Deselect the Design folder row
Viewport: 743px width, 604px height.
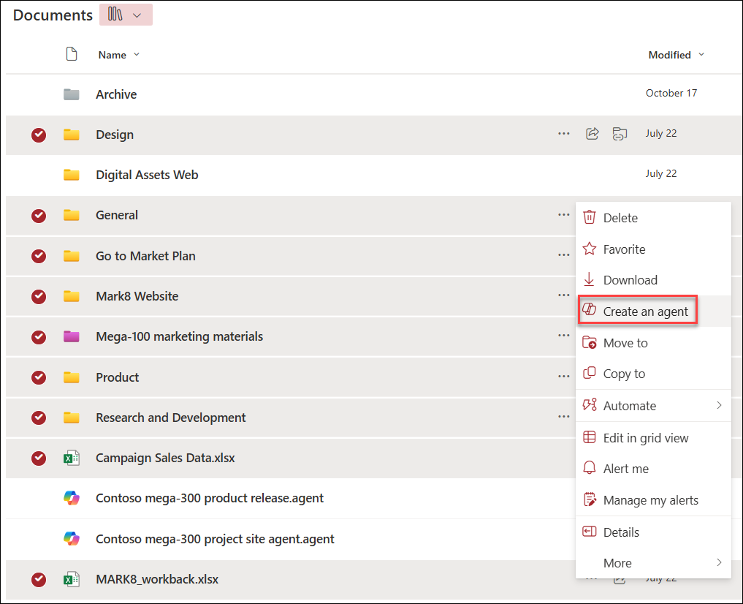pos(38,135)
